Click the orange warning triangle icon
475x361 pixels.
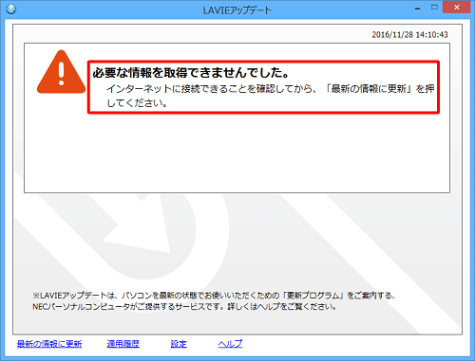[61, 72]
